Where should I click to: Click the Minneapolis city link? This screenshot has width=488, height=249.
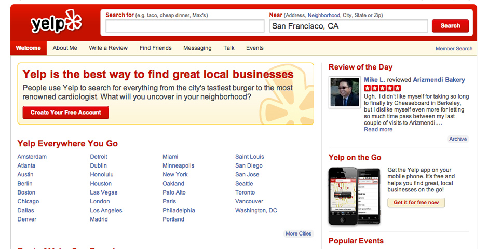179,165
